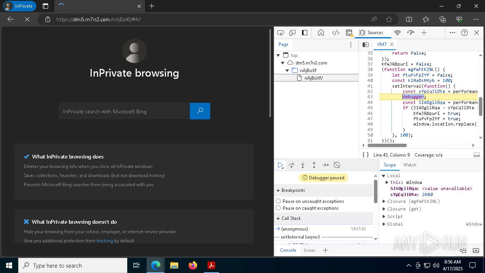Open Customize and control DevTools menu
Viewport: 485px width, 273px height.
point(452,33)
